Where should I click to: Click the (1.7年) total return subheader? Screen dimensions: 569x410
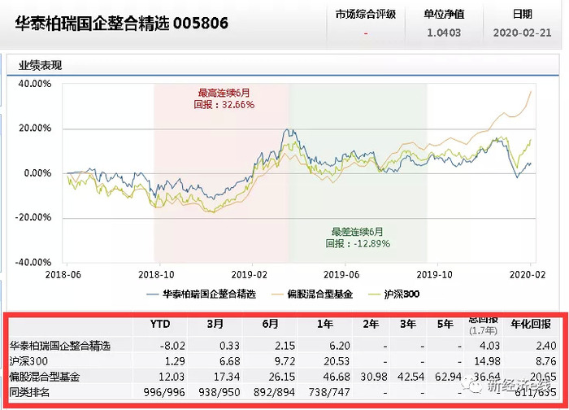pos(483,331)
